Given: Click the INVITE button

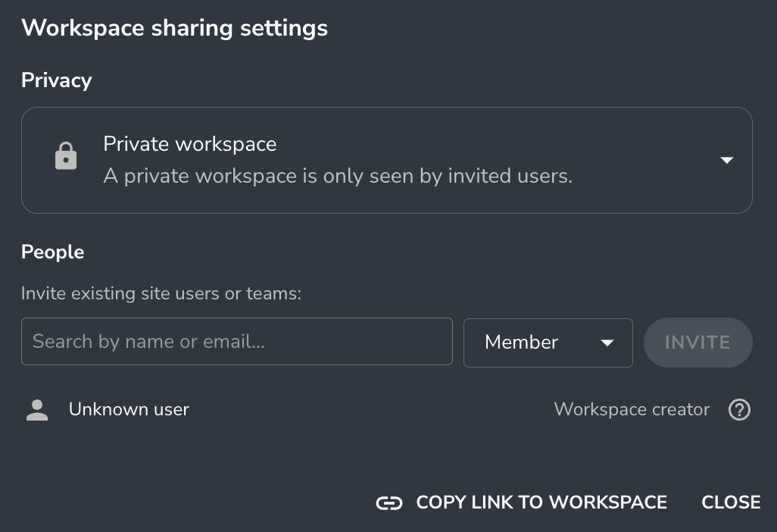Looking at the screenshot, I should tap(697, 343).
